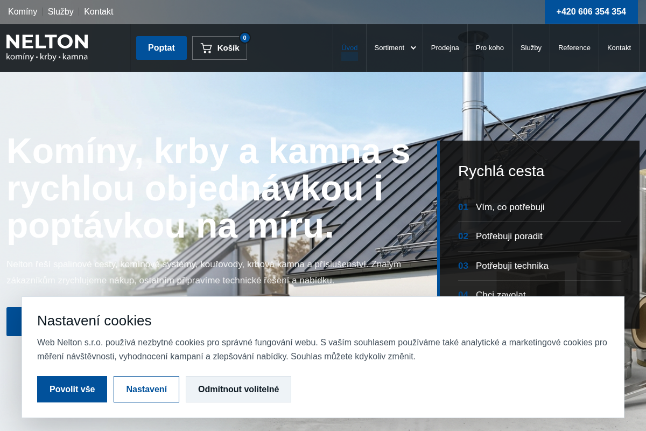
Task: Open the Kontakt main menu item
Action: coord(619,48)
